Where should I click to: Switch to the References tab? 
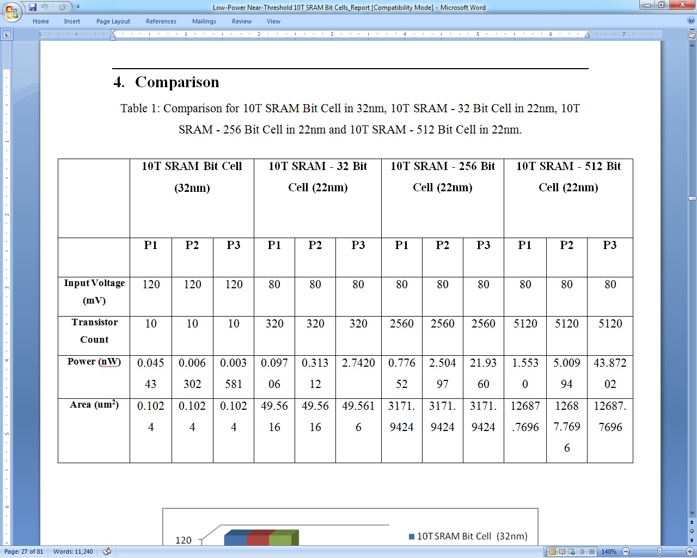161,21
